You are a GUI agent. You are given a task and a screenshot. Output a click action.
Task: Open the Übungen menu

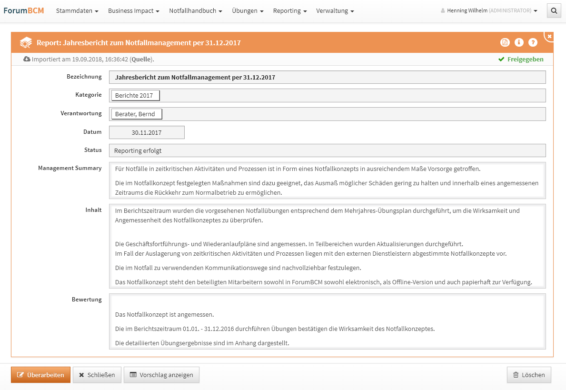click(248, 10)
